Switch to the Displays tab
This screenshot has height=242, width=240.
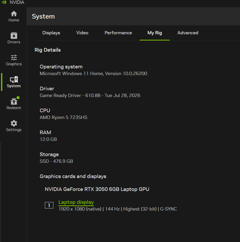point(51,33)
